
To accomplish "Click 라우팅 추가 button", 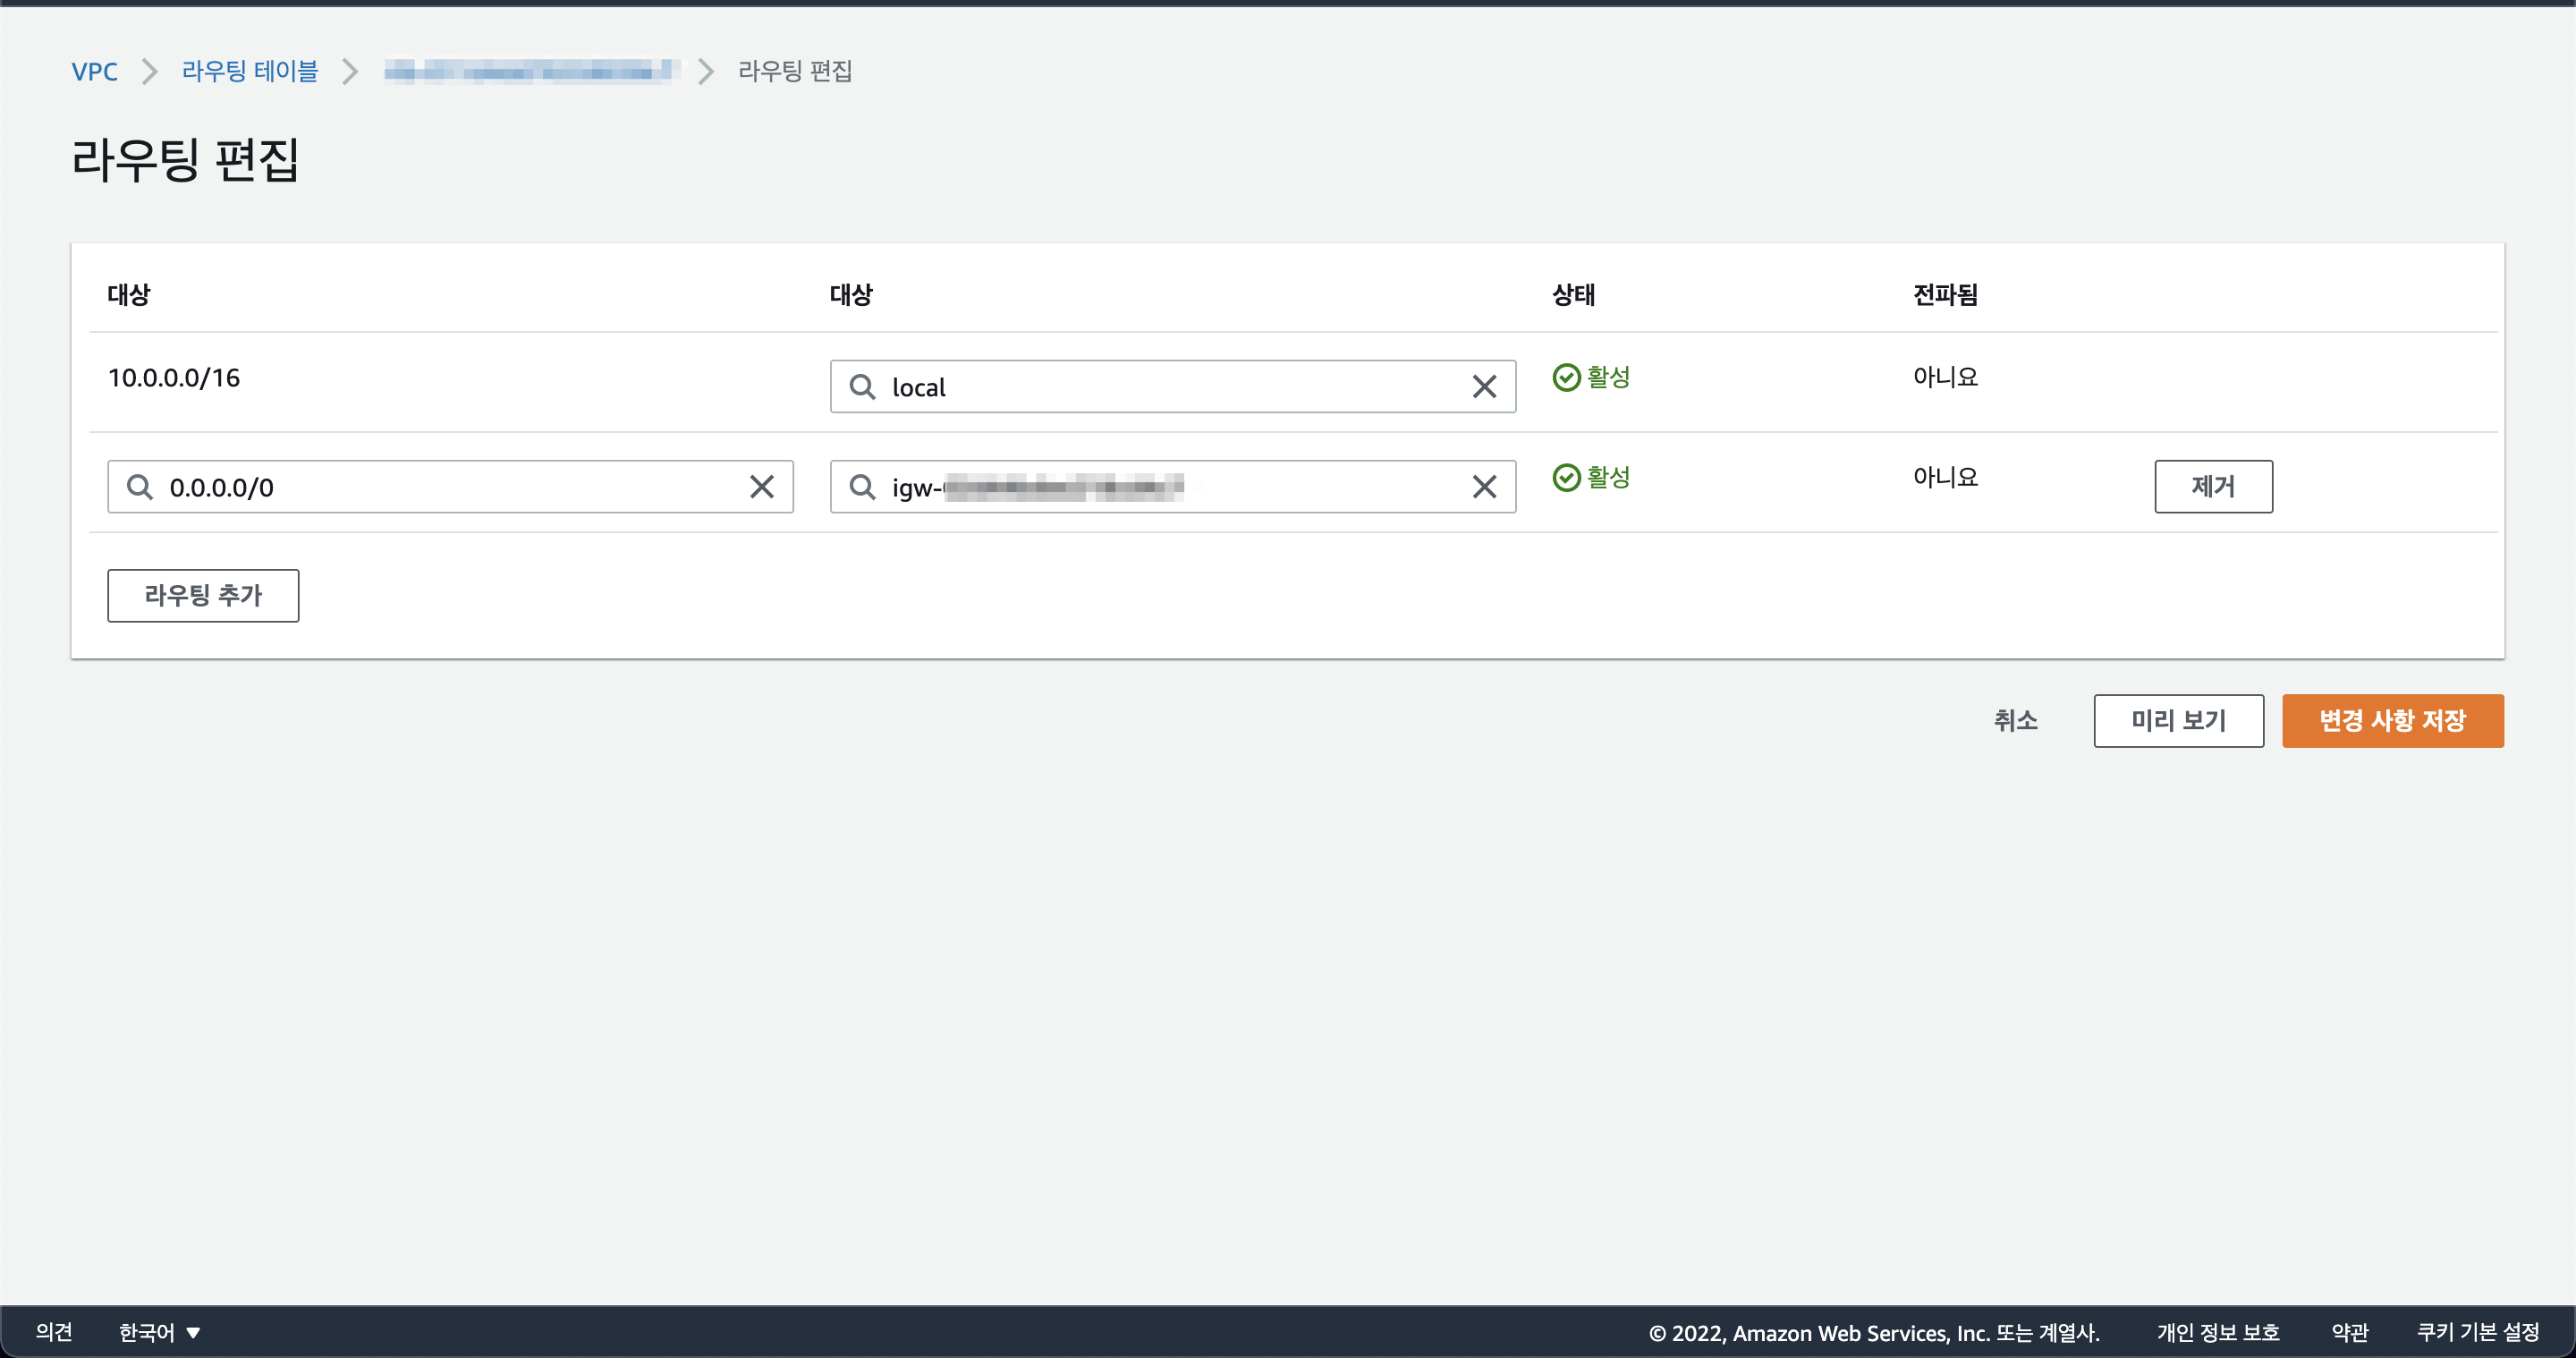I will (x=203, y=596).
